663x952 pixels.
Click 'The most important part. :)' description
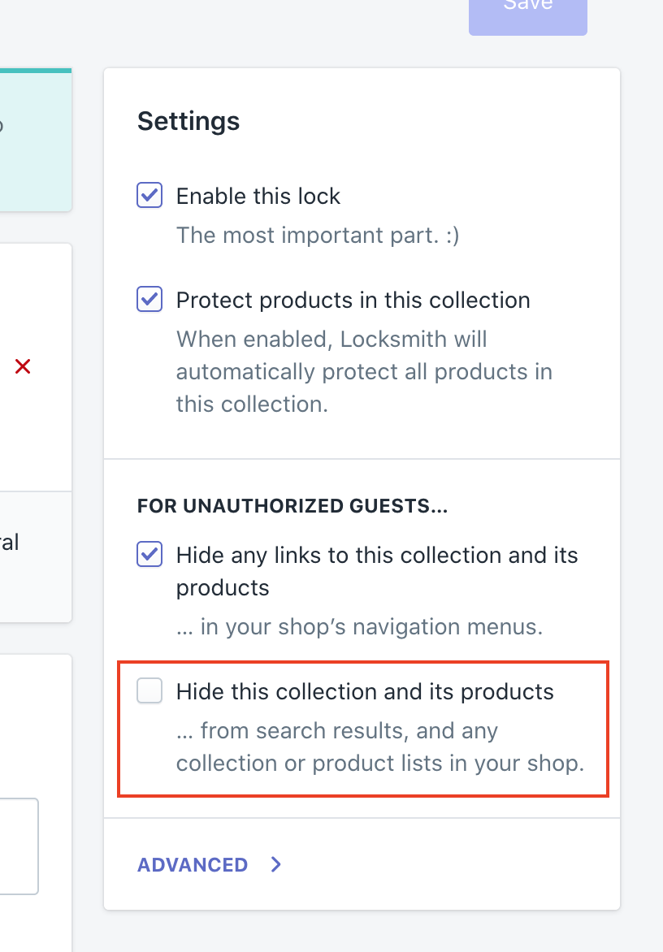click(318, 235)
